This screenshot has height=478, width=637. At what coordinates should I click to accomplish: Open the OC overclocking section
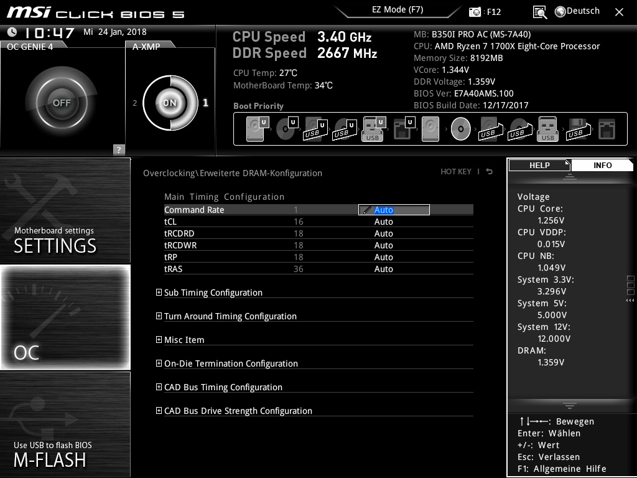[x=65, y=317]
